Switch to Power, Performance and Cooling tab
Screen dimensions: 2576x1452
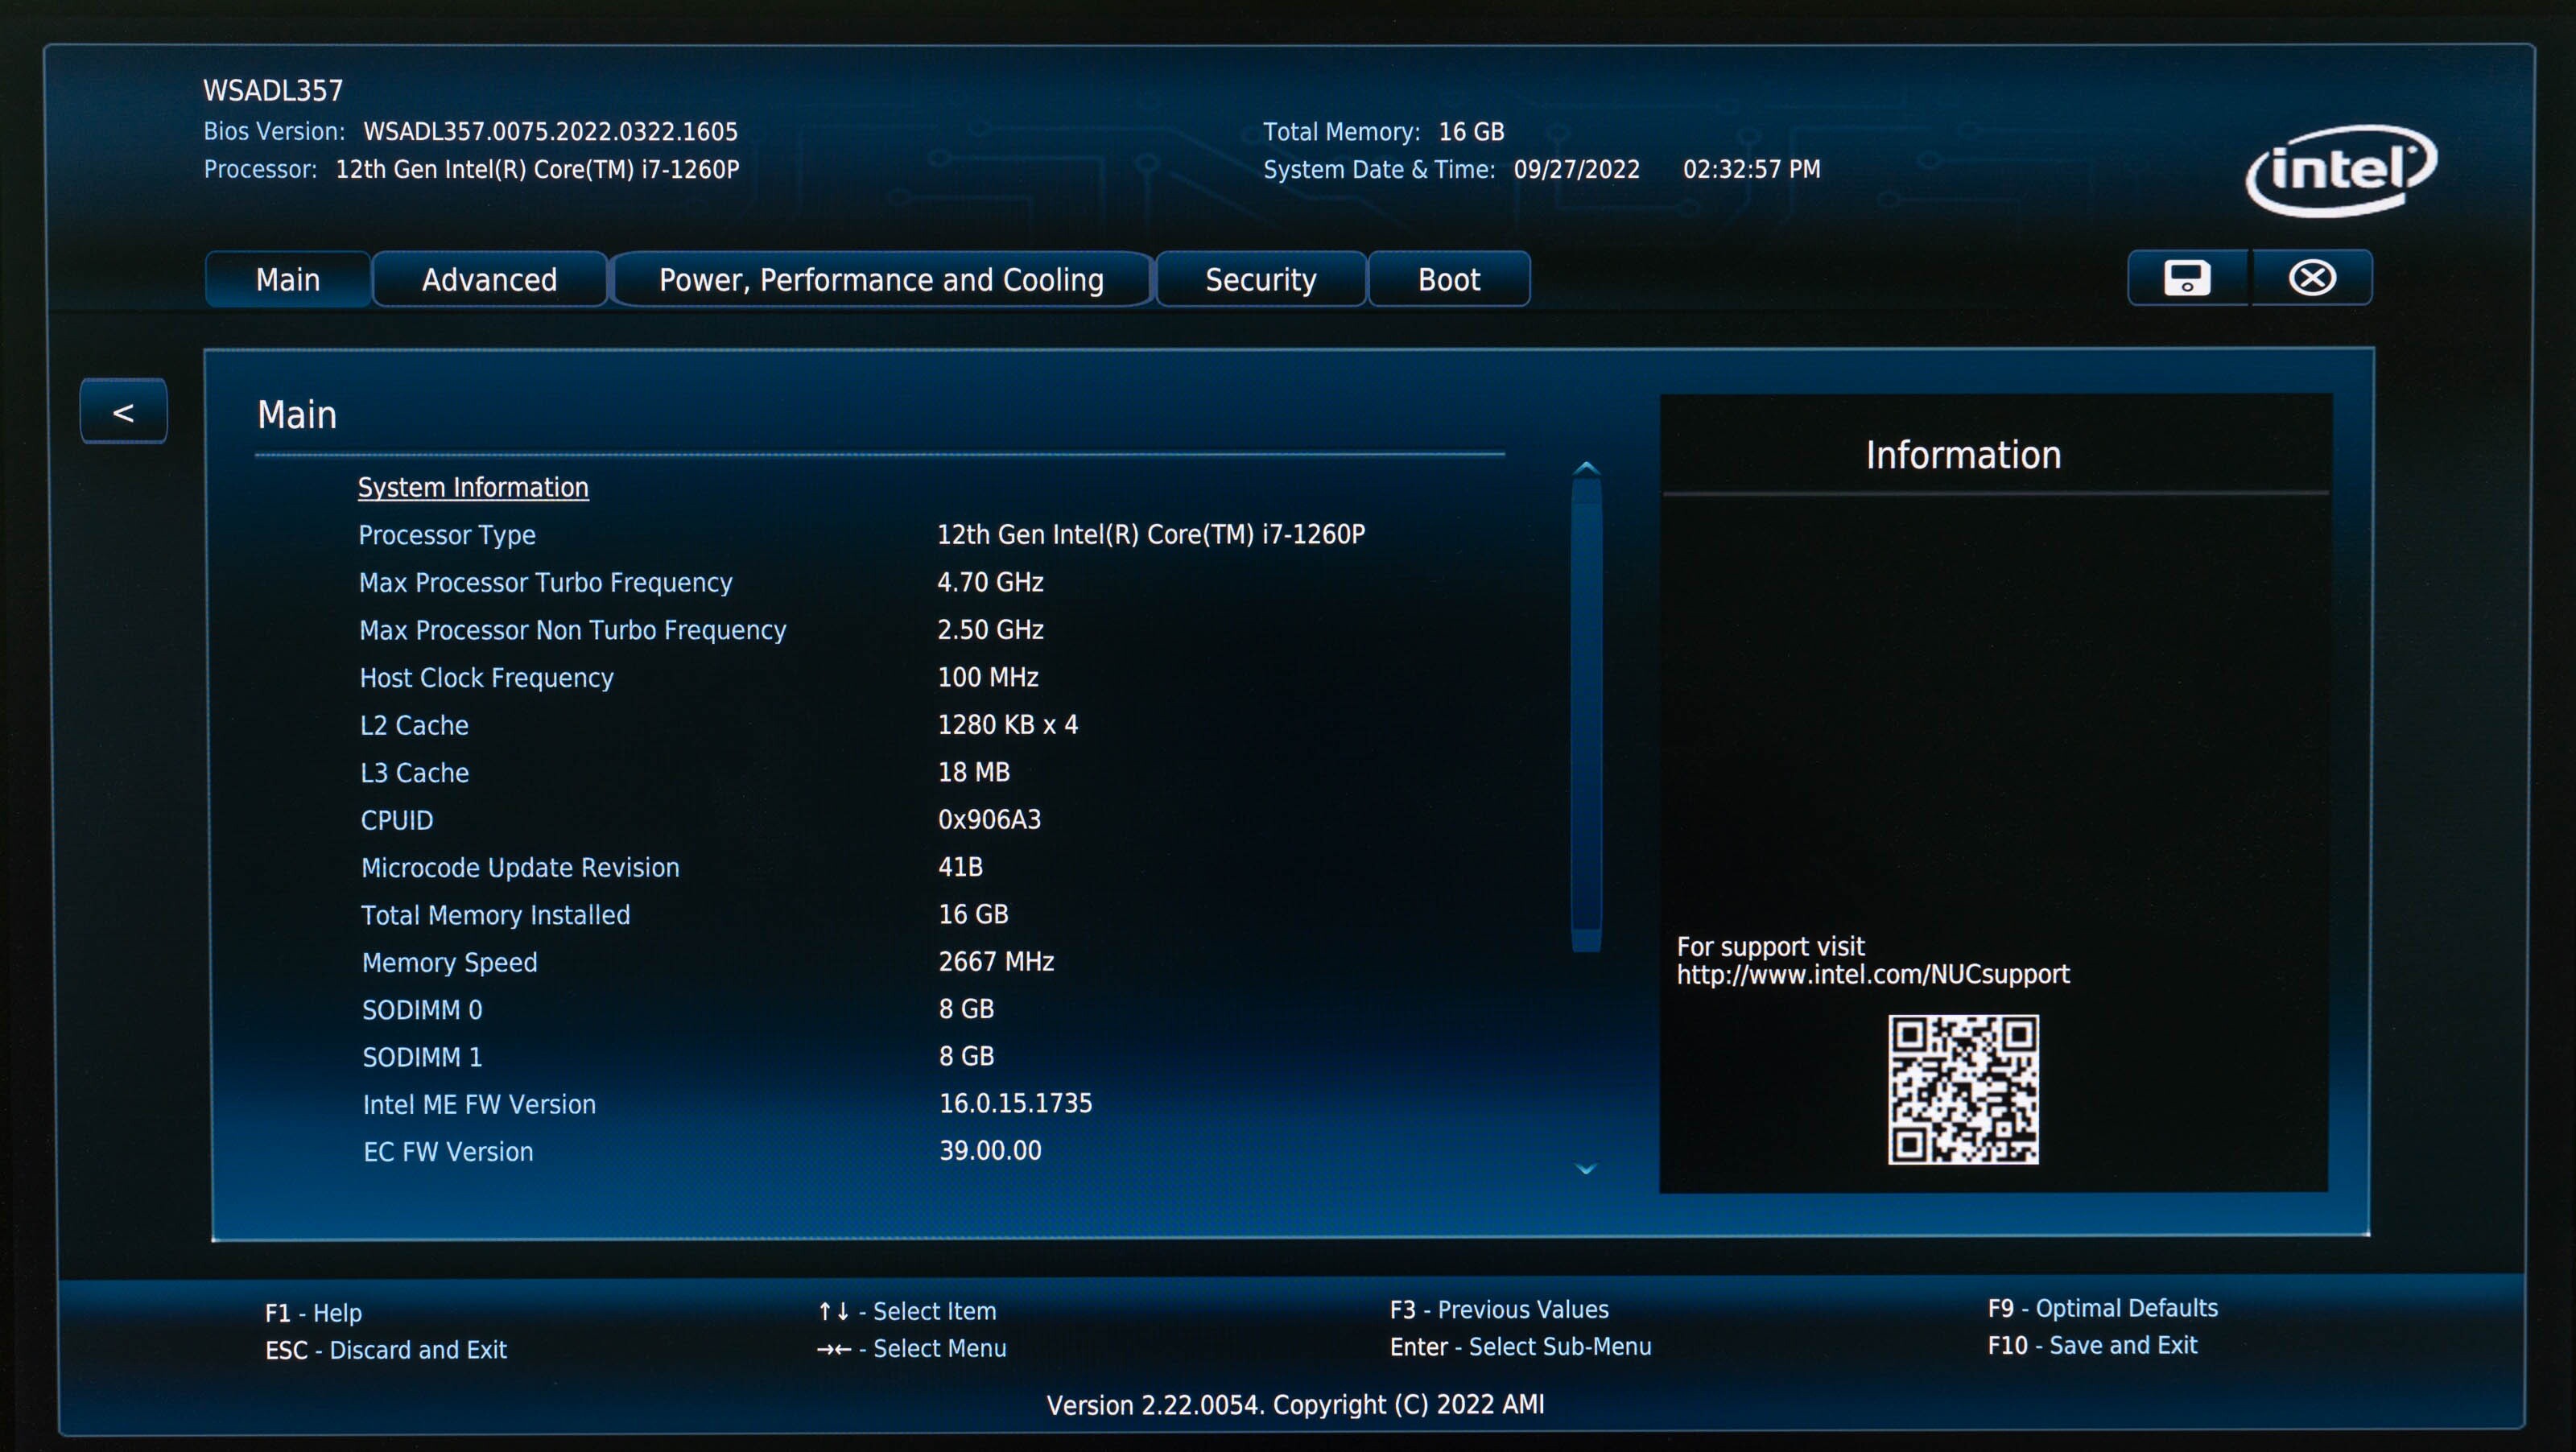pos(881,280)
